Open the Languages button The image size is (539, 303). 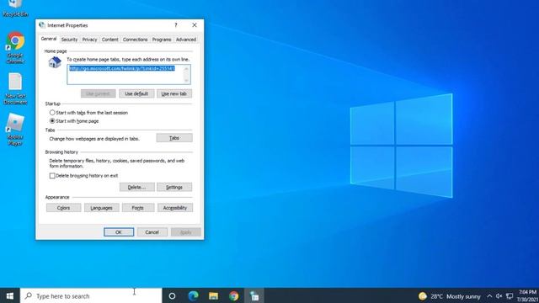pyautogui.click(x=101, y=208)
